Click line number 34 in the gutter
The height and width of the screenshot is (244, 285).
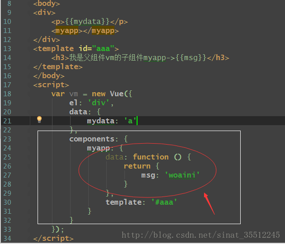(x=7, y=239)
